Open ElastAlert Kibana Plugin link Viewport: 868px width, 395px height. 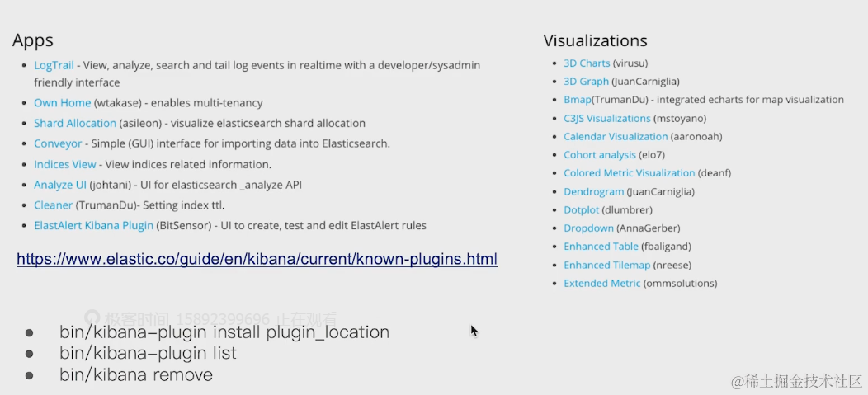(93, 226)
